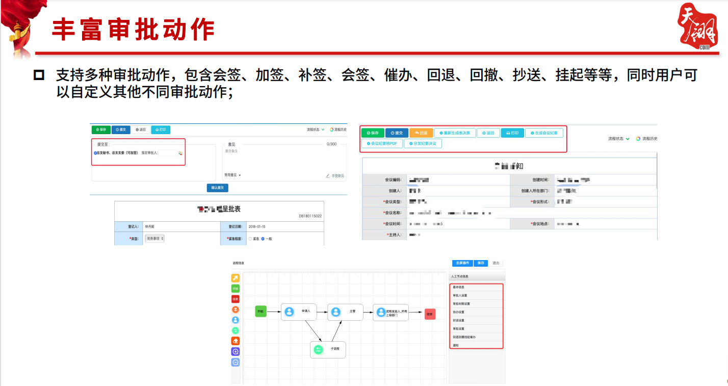Choose the 一般 urgency radio option
This screenshot has height=386, width=728.
(263, 239)
